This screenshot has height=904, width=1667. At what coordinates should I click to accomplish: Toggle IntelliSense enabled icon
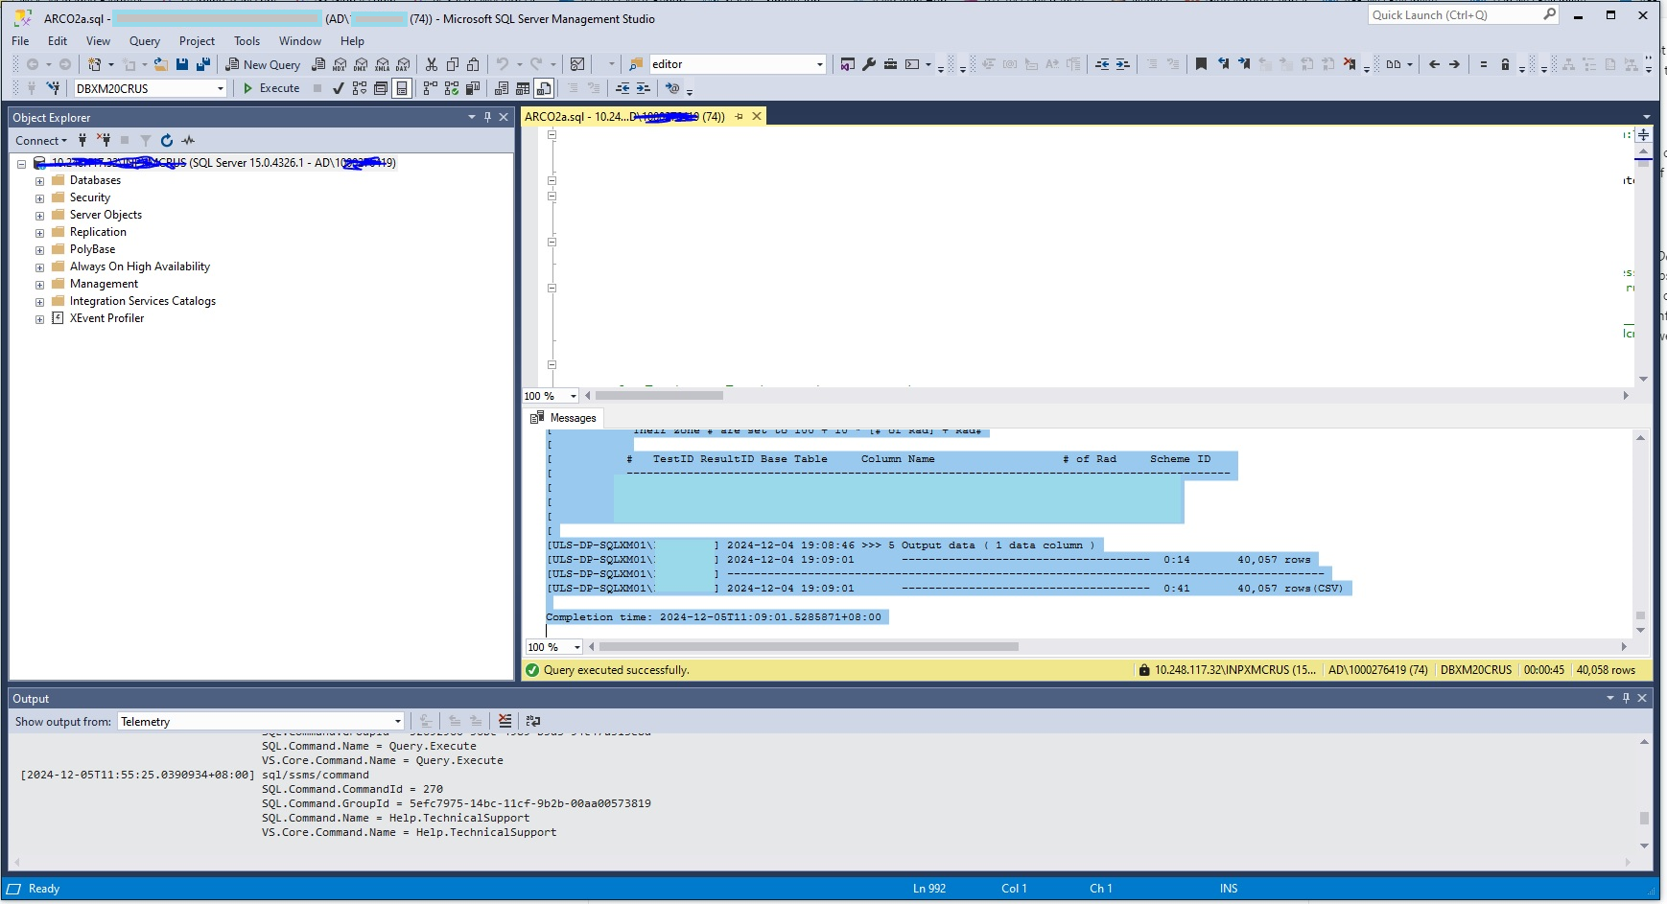coord(402,88)
